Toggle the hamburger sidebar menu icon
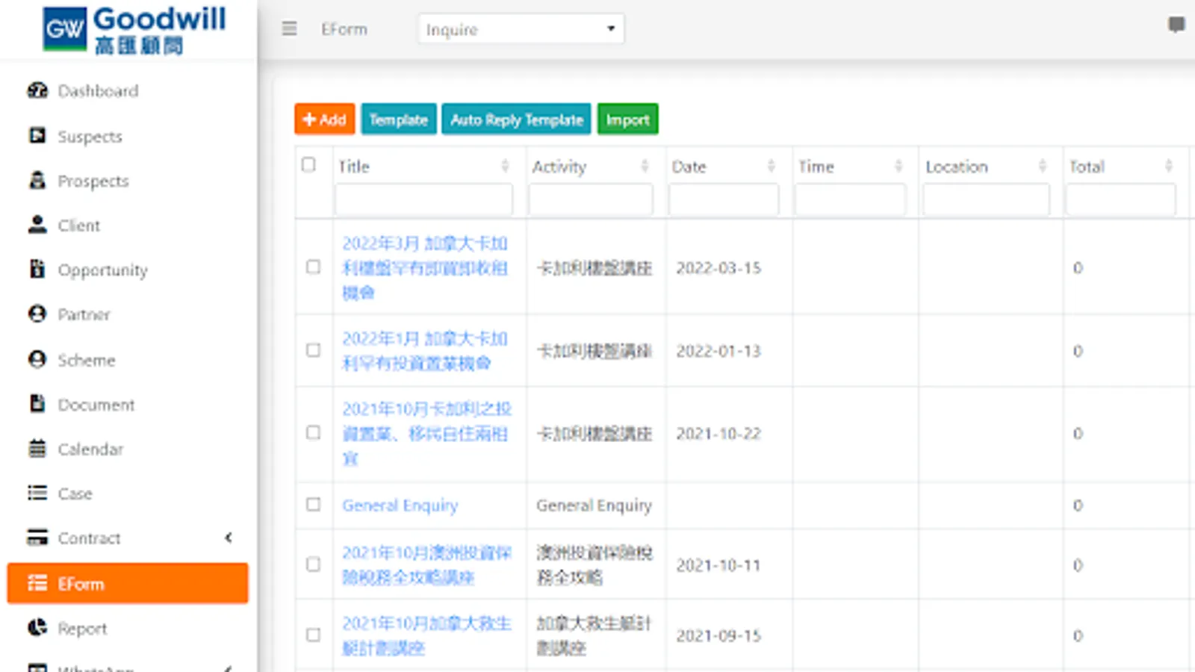This screenshot has height=672, width=1195. click(x=290, y=29)
